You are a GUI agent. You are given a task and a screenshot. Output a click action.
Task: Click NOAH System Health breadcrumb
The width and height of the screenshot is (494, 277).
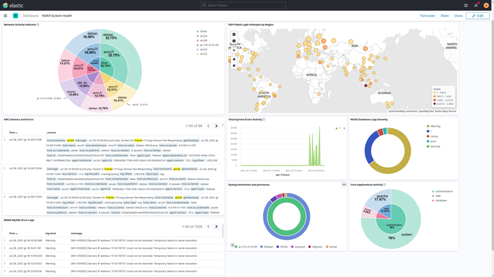tap(57, 15)
